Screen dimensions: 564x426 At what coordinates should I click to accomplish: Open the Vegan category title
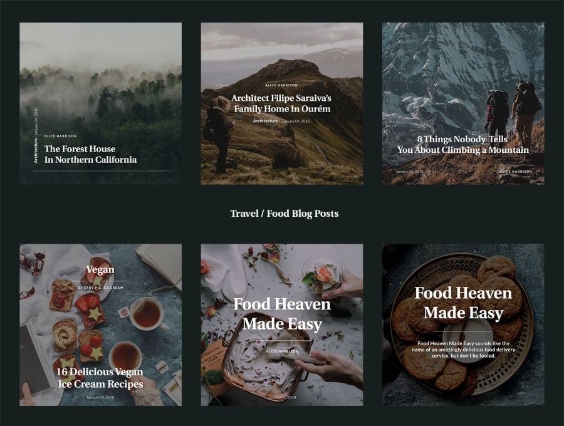[100, 269]
